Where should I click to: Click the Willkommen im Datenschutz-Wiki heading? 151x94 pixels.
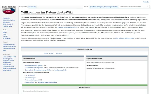[47, 12]
